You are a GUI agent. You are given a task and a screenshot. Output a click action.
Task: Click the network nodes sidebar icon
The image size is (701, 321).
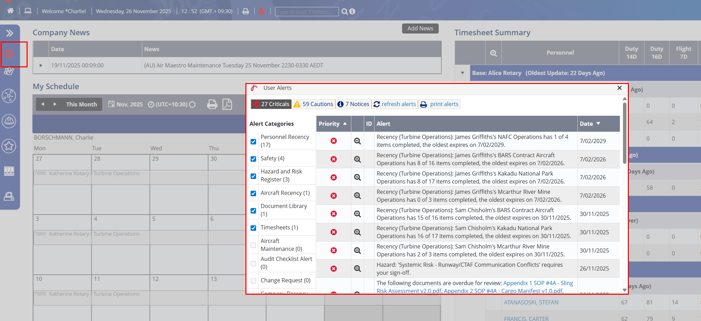(x=9, y=96)
